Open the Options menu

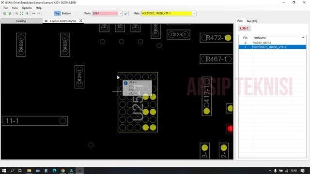[27, 8]
